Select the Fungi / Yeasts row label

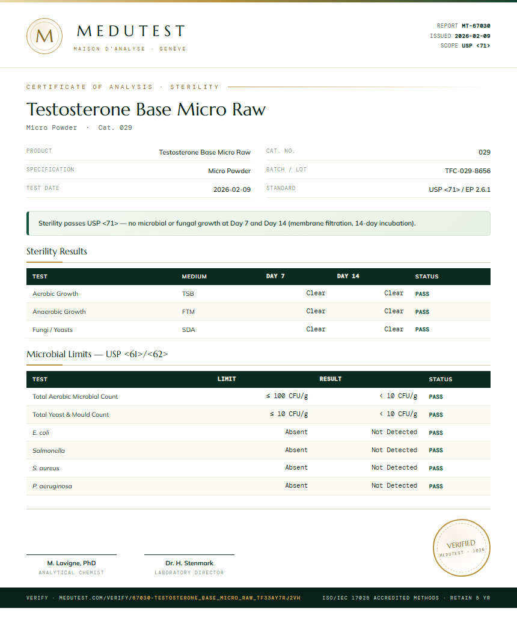point(52,330)
